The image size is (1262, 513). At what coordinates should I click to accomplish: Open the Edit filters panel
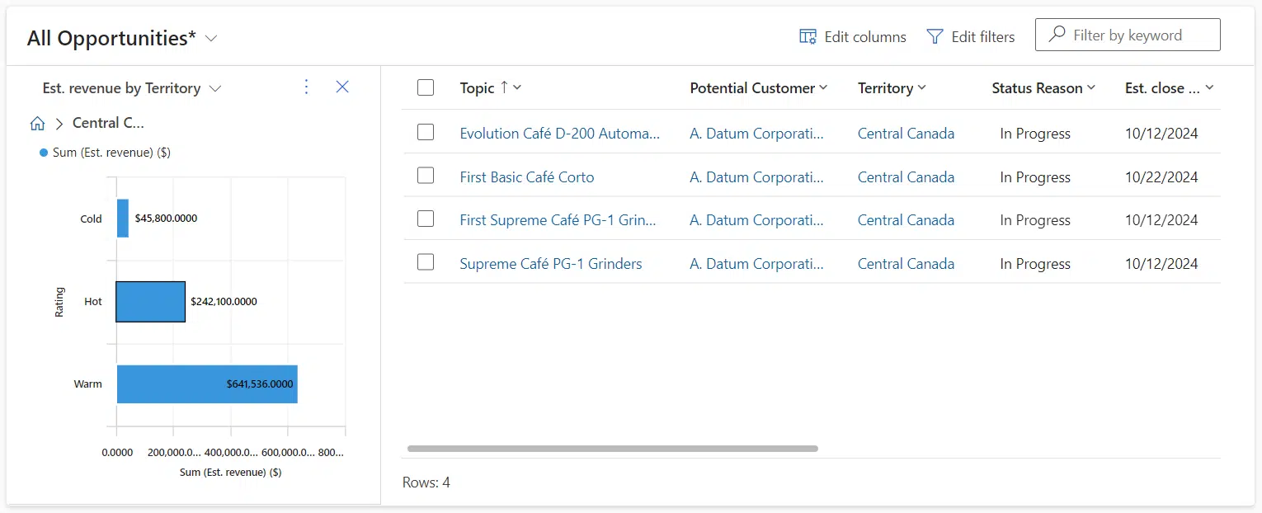[971, 36]
